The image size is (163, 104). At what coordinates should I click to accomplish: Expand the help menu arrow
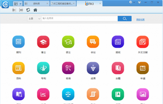pos(134,2)
